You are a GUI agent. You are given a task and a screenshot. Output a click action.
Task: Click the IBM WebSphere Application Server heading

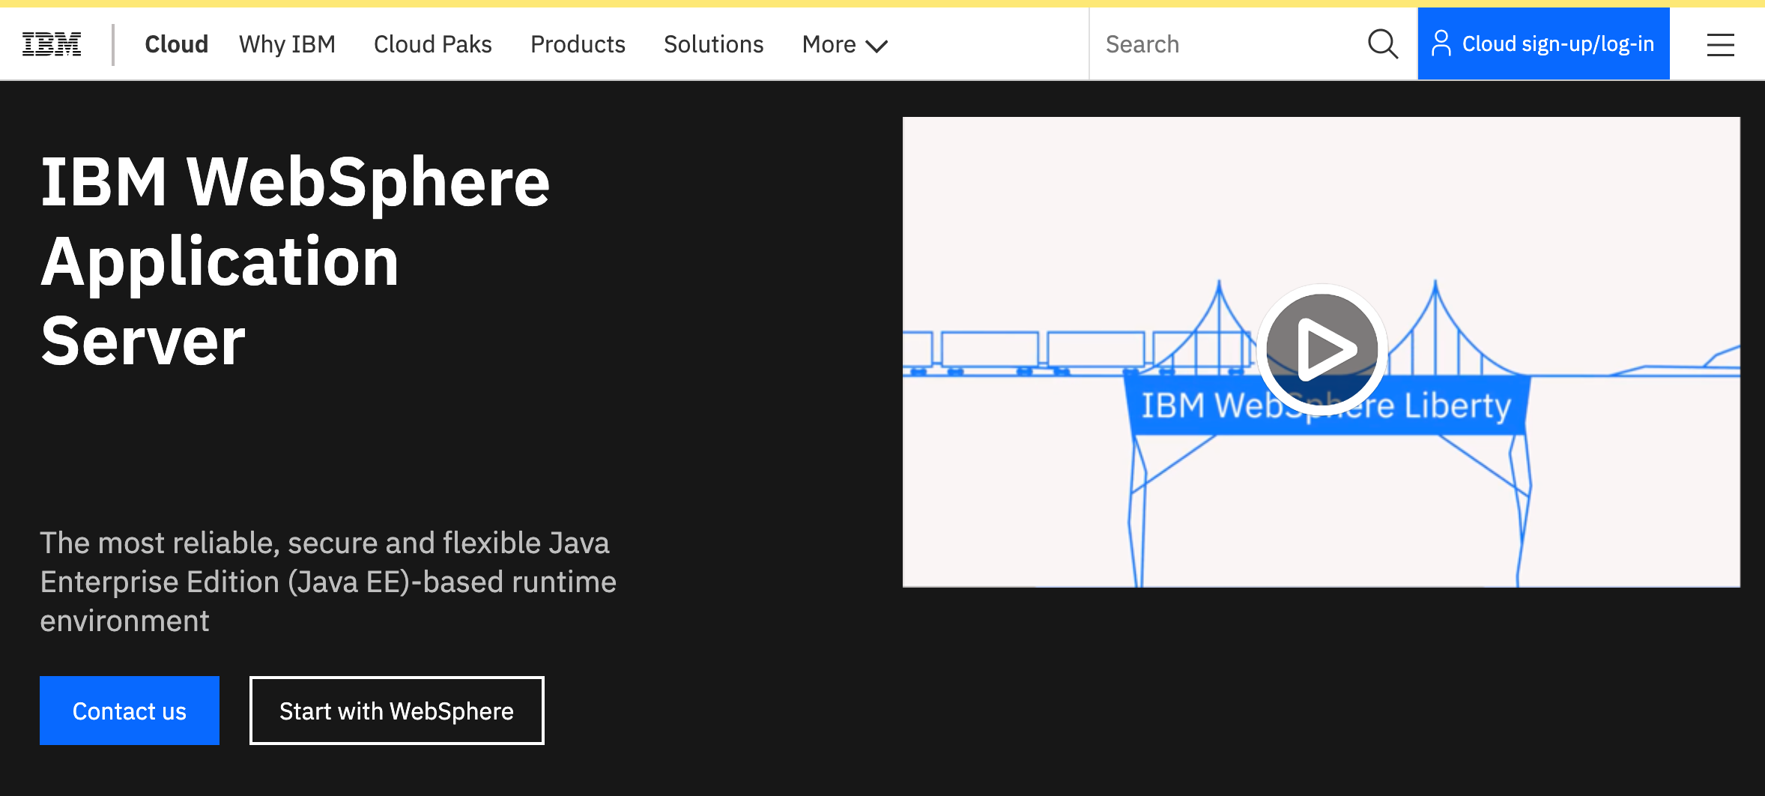coord(295,261)
